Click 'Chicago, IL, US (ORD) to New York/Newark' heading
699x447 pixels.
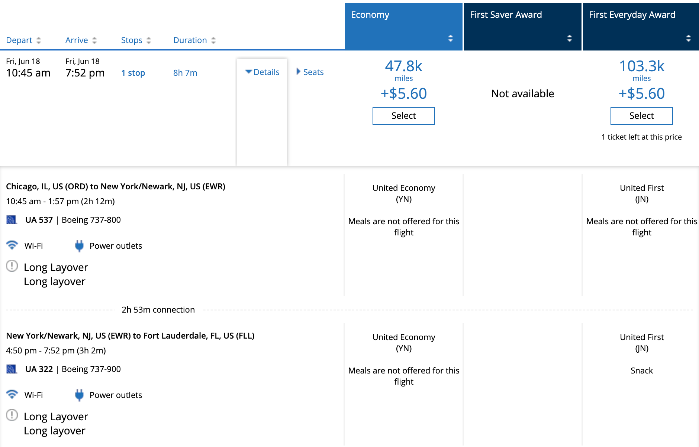tap(116, 186)
